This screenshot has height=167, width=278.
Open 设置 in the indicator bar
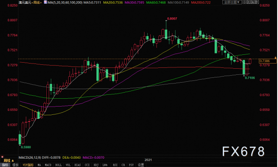pos(141,165)
